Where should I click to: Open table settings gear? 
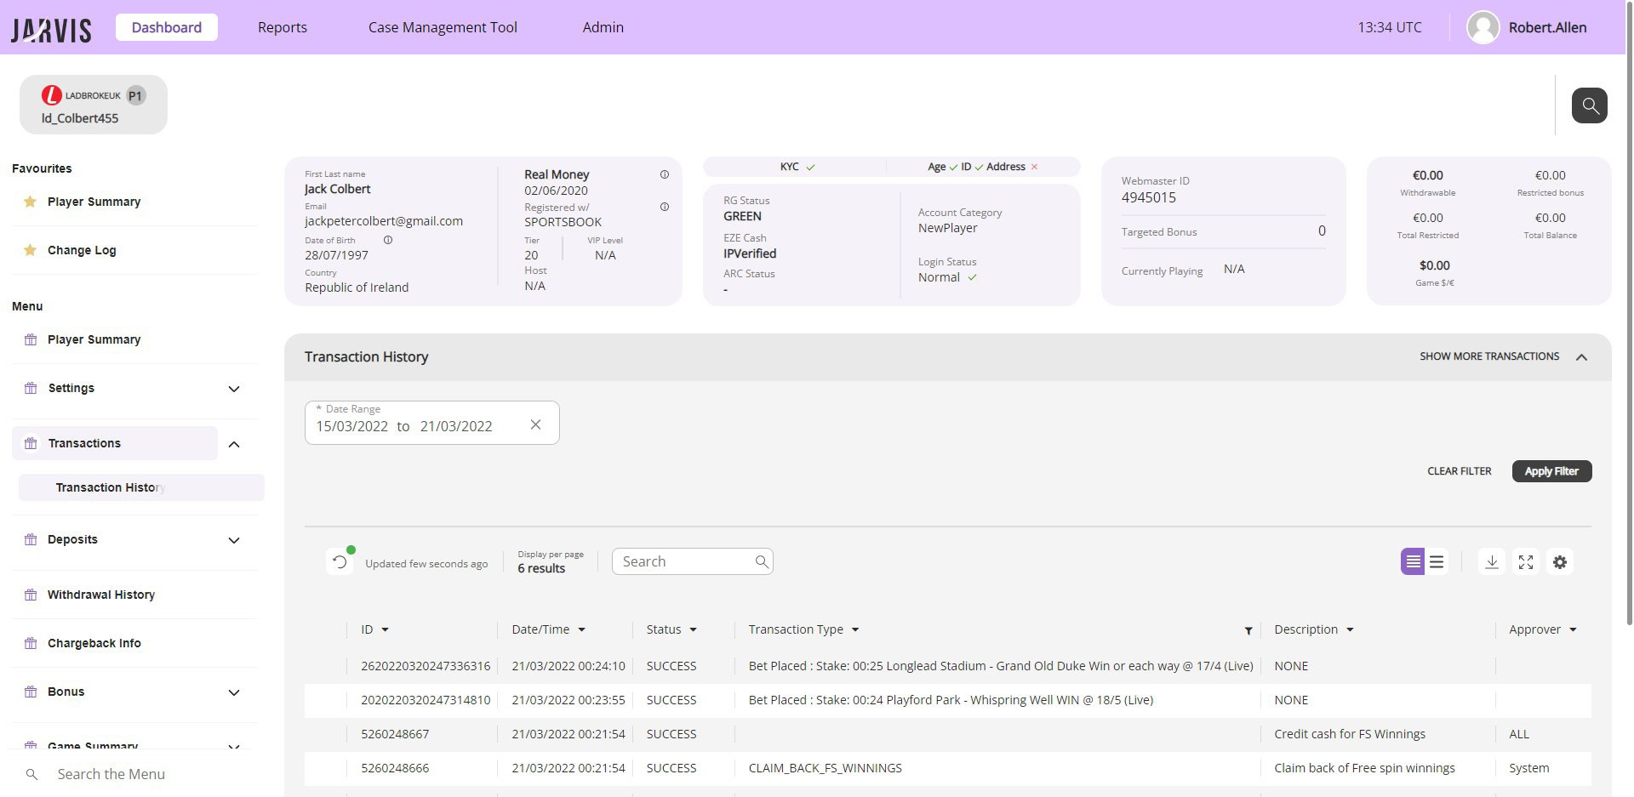[x=1560, y=561]
